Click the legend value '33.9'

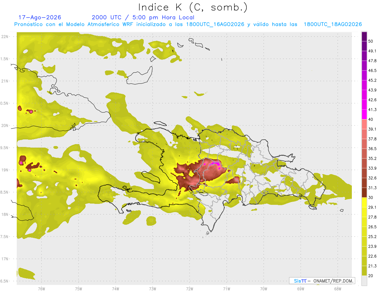[x=372, y=168]
